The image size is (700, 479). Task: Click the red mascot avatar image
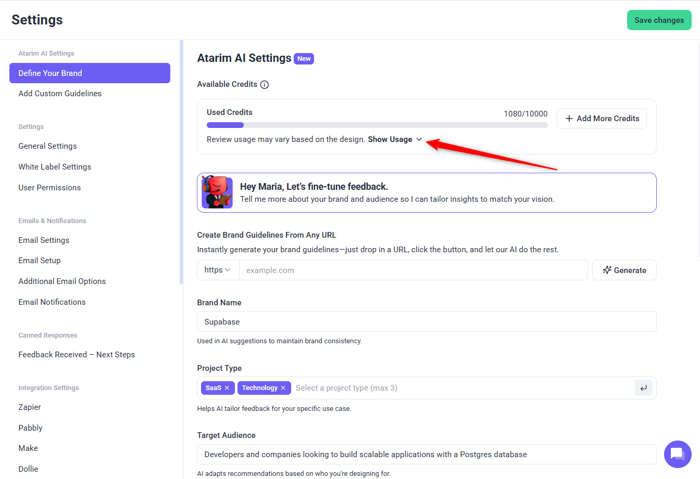click(x=217, y=192)
